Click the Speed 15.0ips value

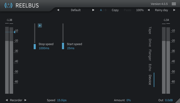pos(62,100)
